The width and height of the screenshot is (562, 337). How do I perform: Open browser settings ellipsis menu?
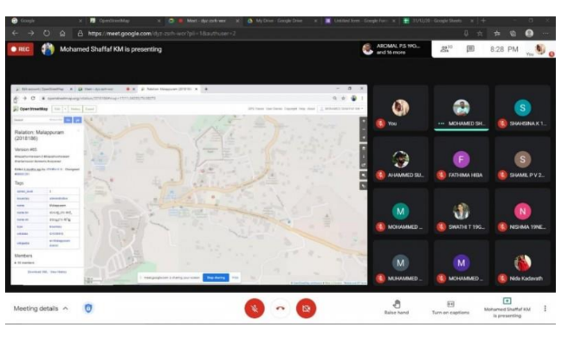(546, 34)
